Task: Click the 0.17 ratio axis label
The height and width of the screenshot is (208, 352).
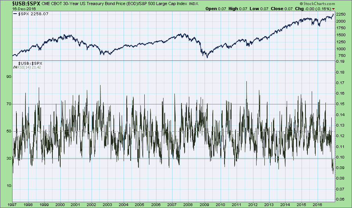Action: pyautogui.click(x=340, y=83)
